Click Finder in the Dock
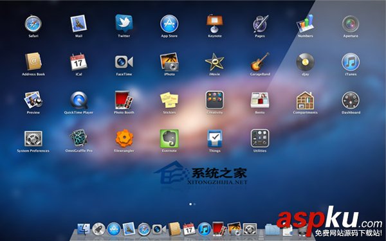386x241 pixels. [84, 229]
